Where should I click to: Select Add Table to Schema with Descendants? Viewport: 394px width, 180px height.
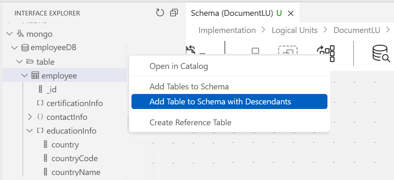pyautogui.click(x=220, y=101)
